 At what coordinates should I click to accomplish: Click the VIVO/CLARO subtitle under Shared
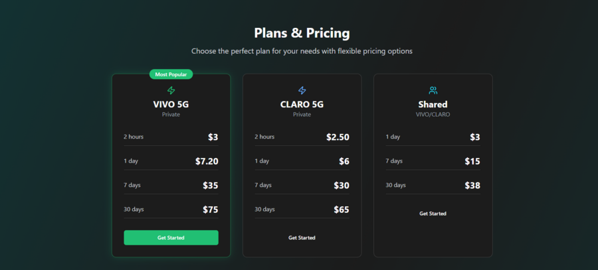[x=433, y=114]
